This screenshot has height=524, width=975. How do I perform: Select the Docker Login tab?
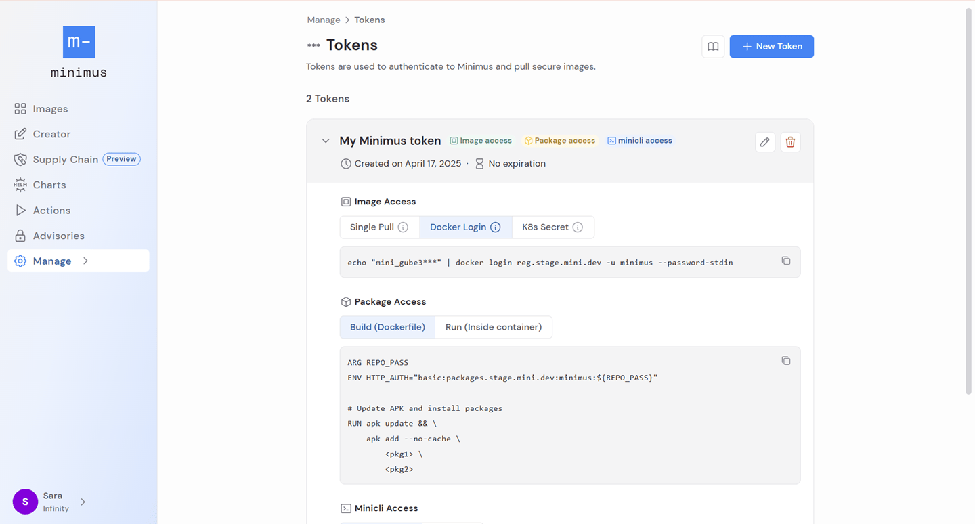tap(466, 227)
